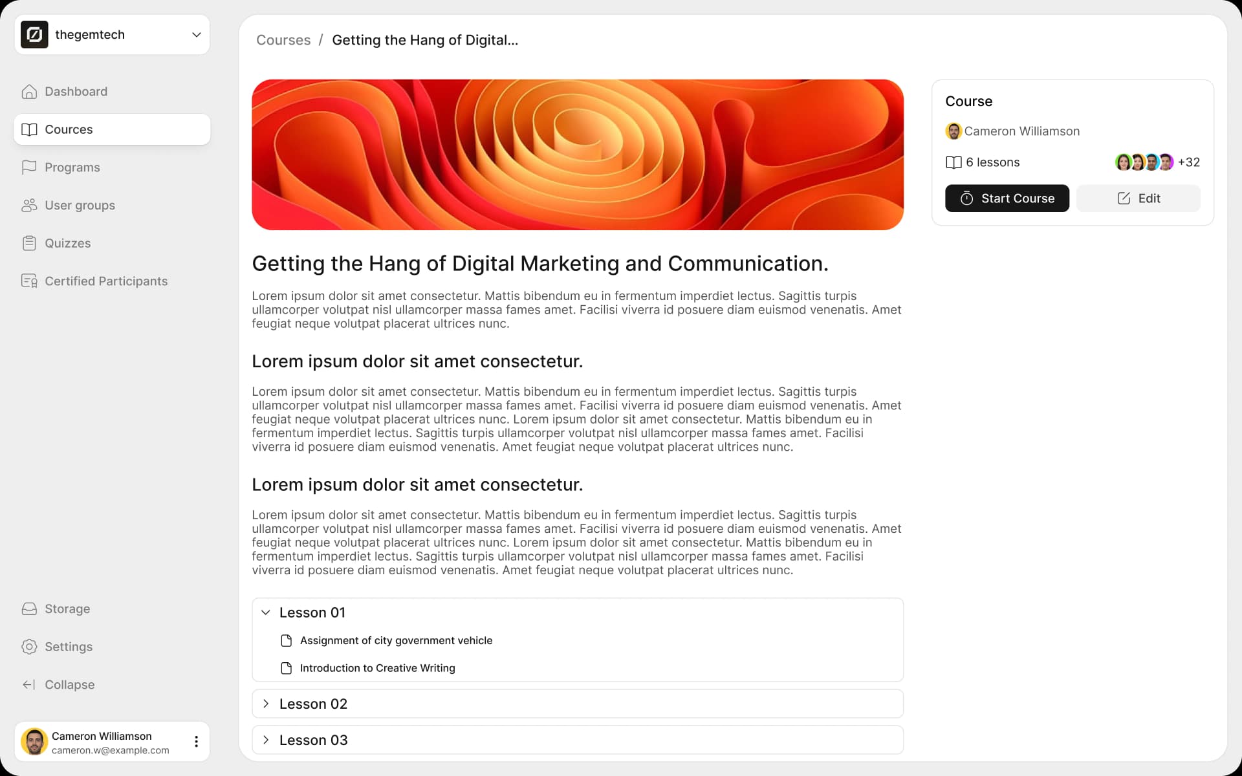
Task: Click the Programs flag icon
Action: pyautogui.click(x=29, y=167)
